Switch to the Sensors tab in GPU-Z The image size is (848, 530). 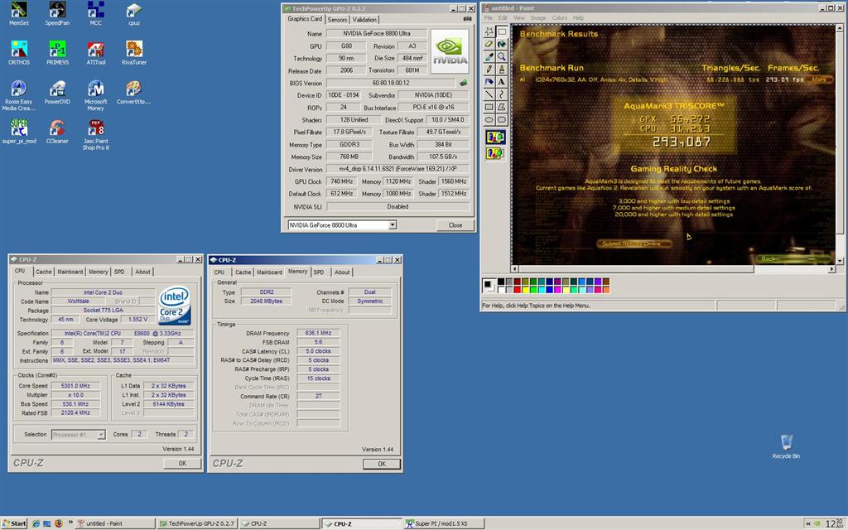338,20
